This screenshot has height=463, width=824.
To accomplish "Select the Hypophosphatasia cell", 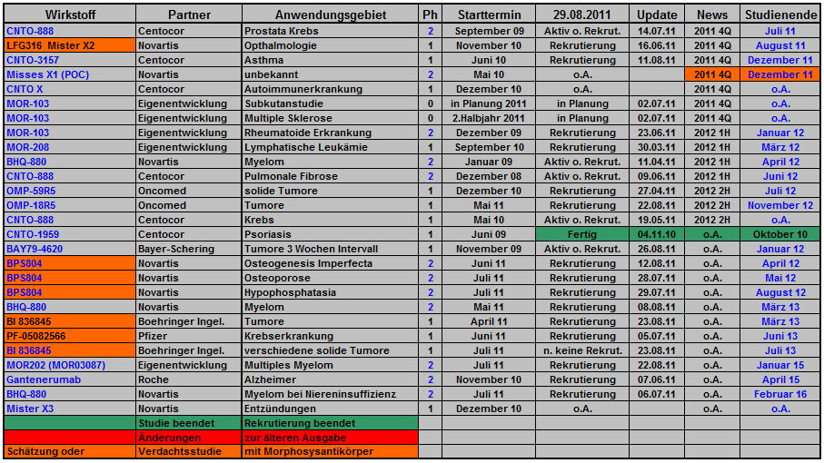I will coord(331,293).
